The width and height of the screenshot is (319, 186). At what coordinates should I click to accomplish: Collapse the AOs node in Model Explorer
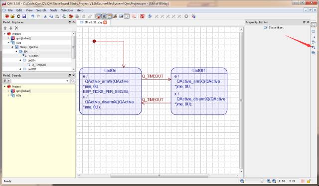tap(8, 43)
